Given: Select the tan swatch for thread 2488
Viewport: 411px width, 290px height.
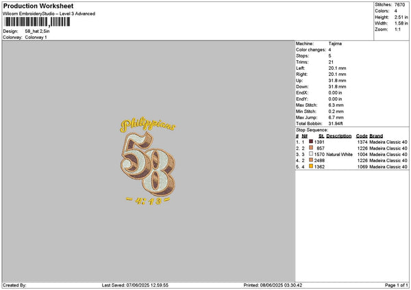Looking at the screenshot, I should tap(311, 160).
